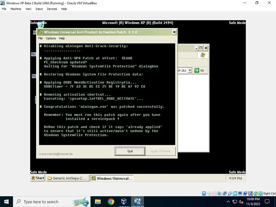Click the OOBETimer hex value line

95,87
